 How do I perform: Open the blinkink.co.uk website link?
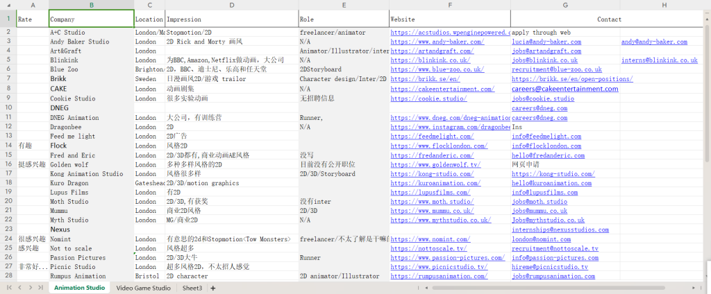coord(430,60)
